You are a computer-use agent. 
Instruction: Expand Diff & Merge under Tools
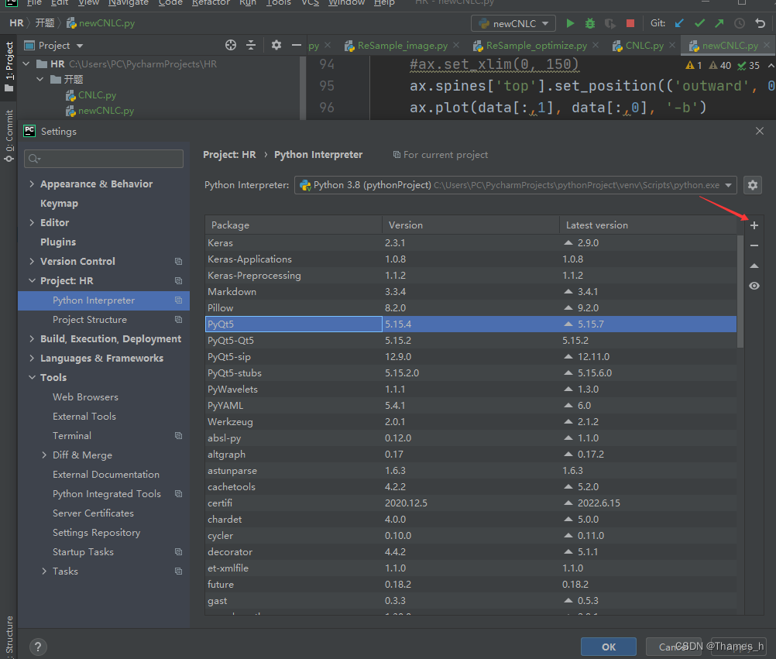click(44, 455)
